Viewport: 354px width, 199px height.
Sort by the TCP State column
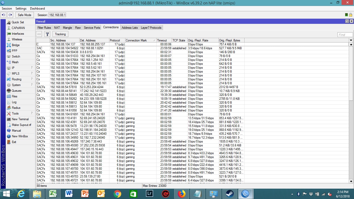pyautogui.click(x=180, y=40)
